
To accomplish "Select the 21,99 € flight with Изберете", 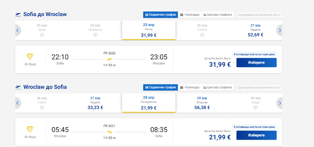I will (x=256, y=135).
